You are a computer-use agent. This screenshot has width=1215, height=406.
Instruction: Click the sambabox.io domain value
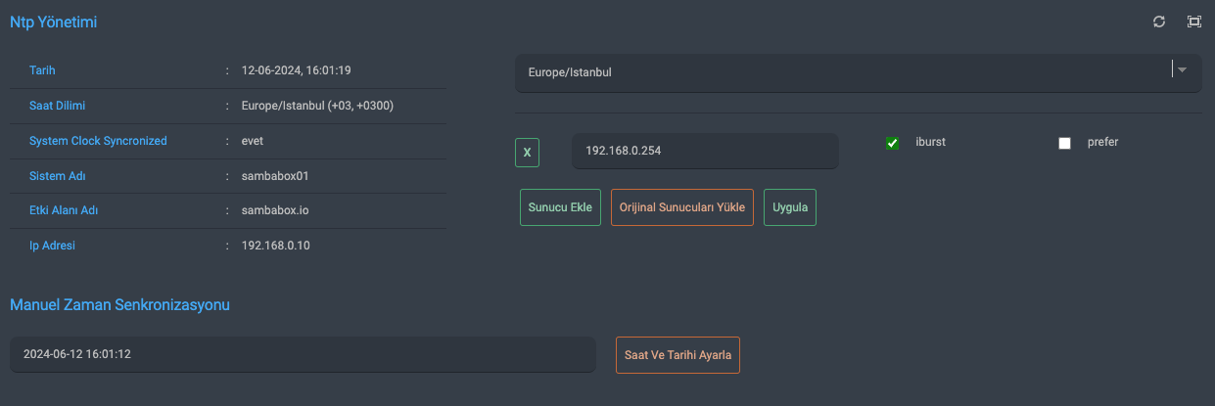(x=275, y=210)
